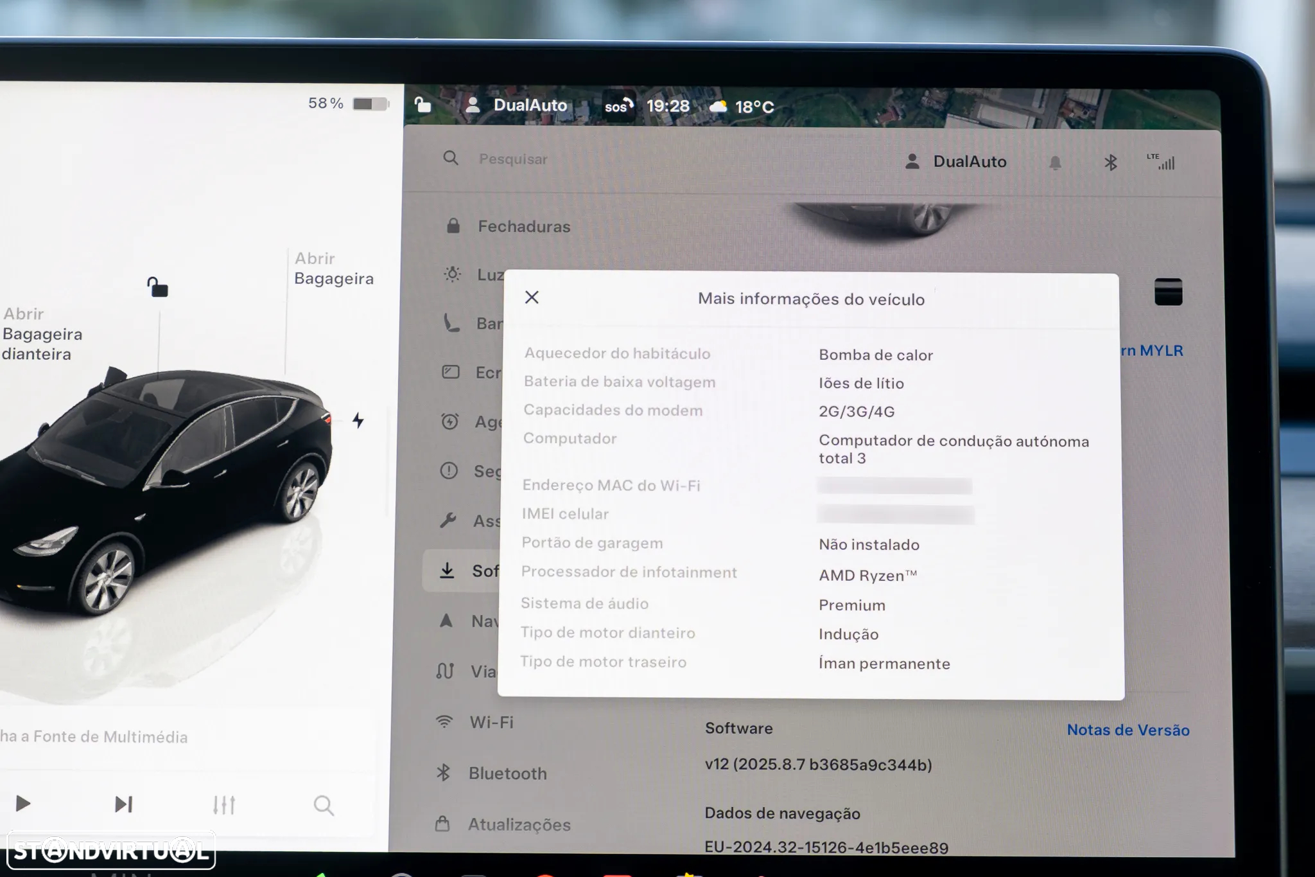The height and width of the screenshot is (877, 1315).
Task: Tap the EU-2024.32 navigation data version
Action: pyautogui.click(x=826, y=847)
